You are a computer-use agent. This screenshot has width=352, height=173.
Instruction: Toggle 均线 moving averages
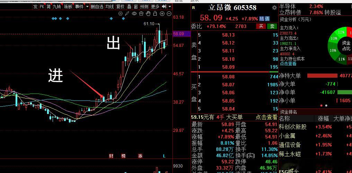(x=110, y=7)
